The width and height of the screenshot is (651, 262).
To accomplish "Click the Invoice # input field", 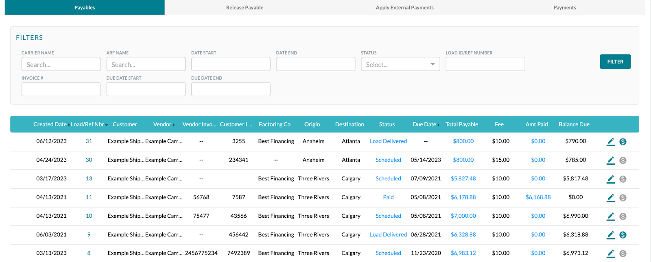I will (x=61, y=89).
